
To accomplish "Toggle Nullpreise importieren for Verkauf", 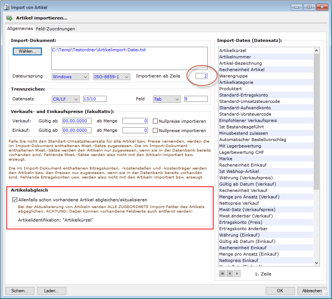I will 156,121.
